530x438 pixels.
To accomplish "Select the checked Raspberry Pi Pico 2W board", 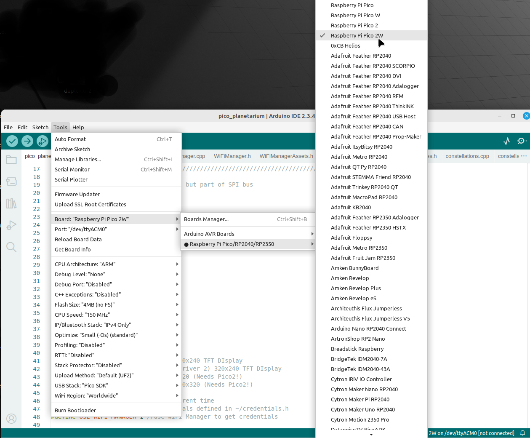I will point(371,35).
